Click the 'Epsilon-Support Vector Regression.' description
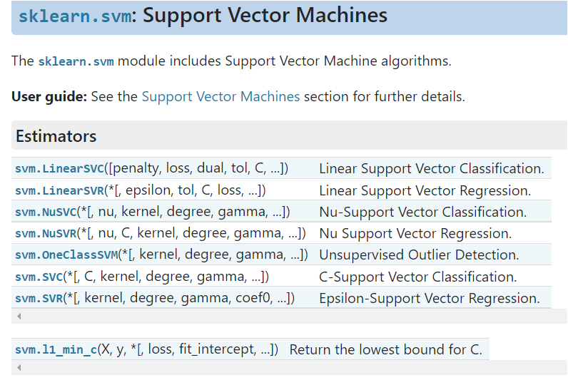 [x=429, y=298]
